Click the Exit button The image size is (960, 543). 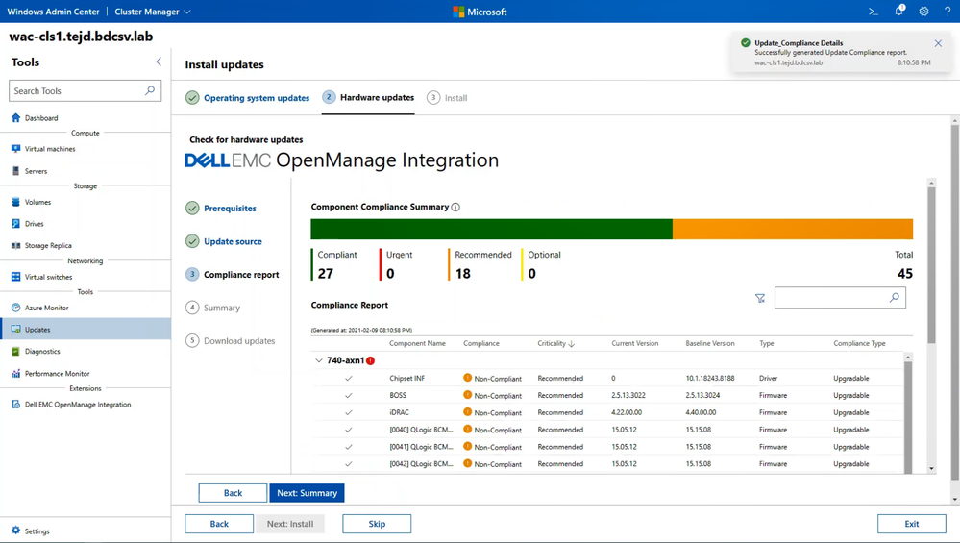pos(912,524)
